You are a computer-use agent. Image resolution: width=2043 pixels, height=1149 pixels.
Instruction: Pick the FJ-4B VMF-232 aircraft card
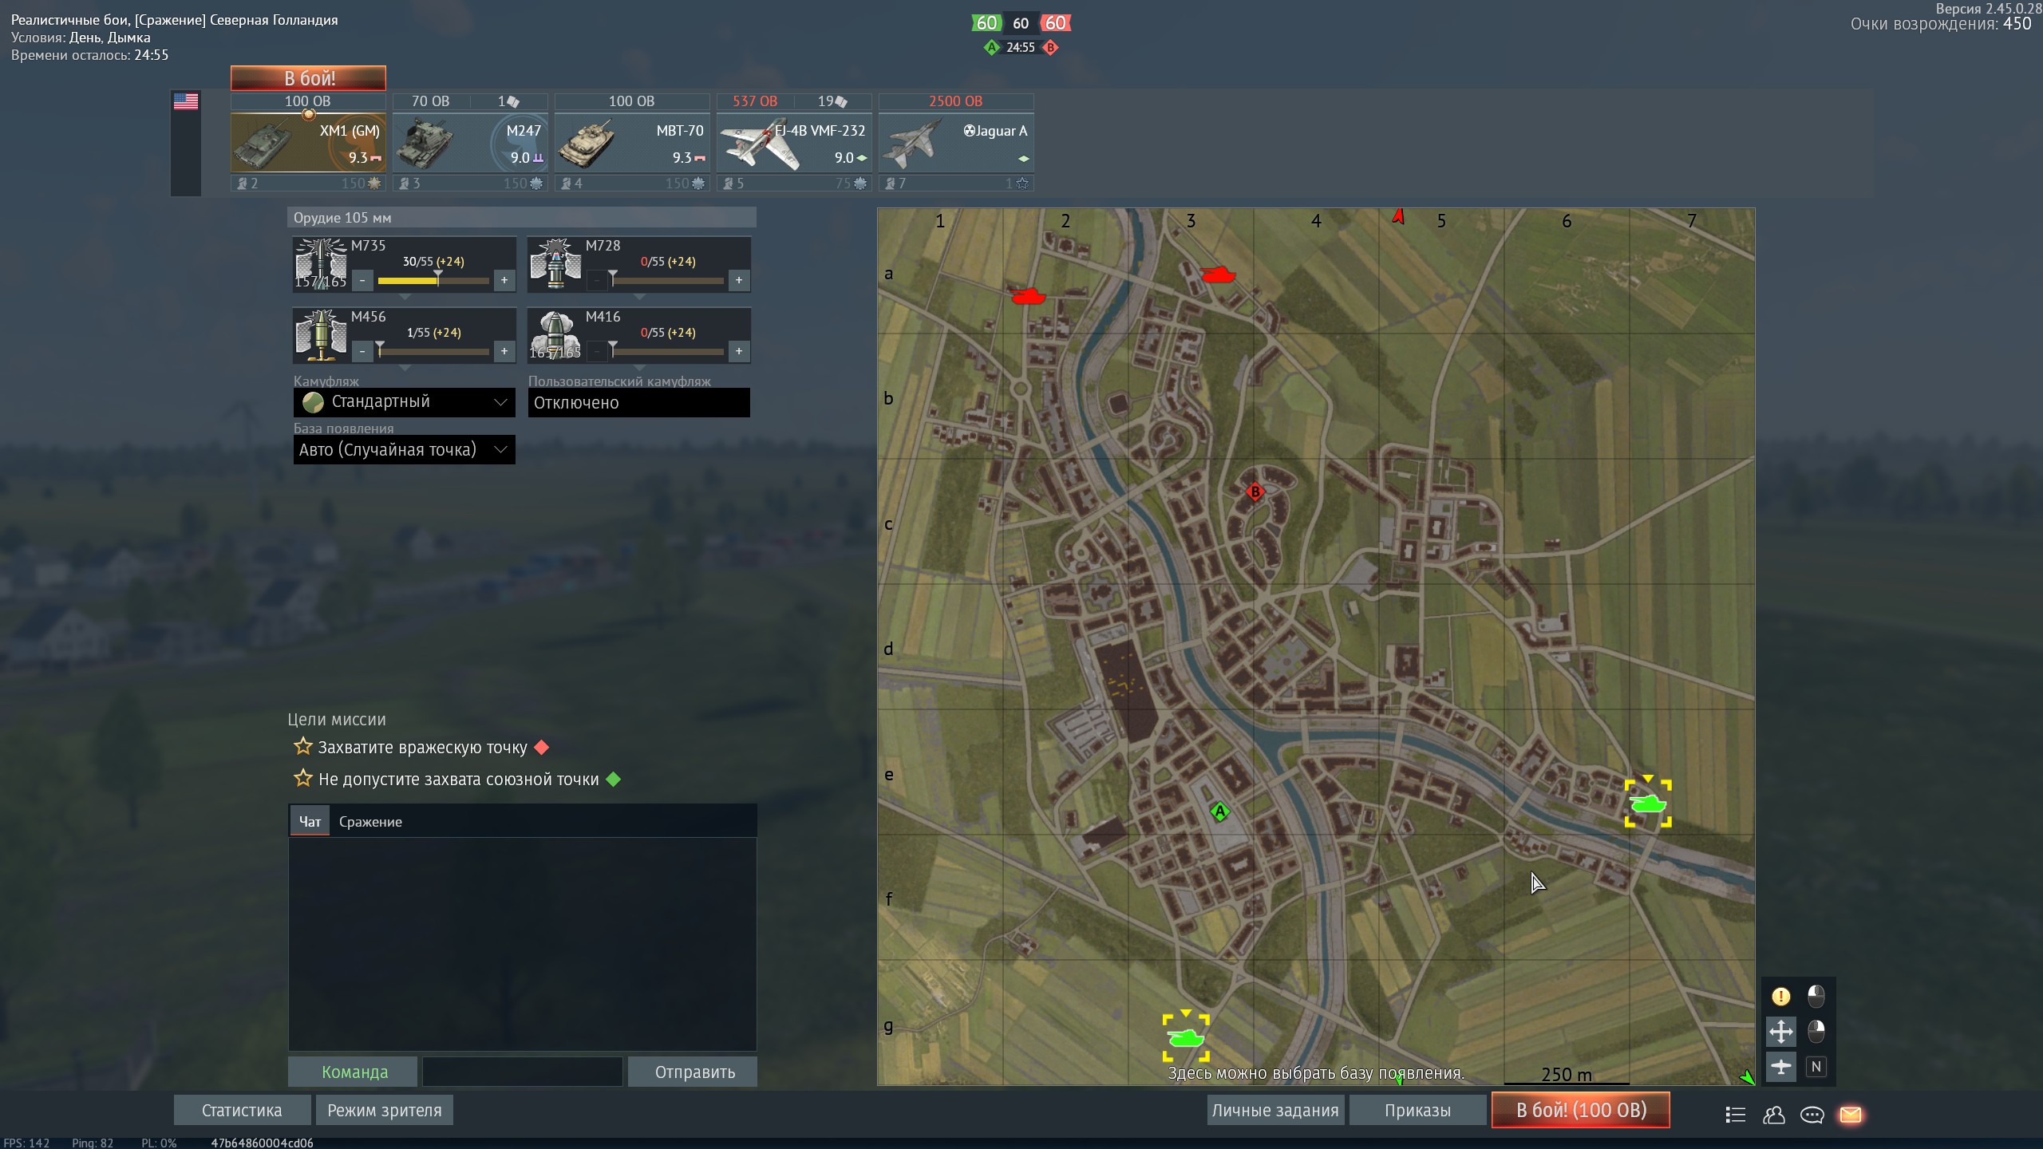(x=794, y=142)
